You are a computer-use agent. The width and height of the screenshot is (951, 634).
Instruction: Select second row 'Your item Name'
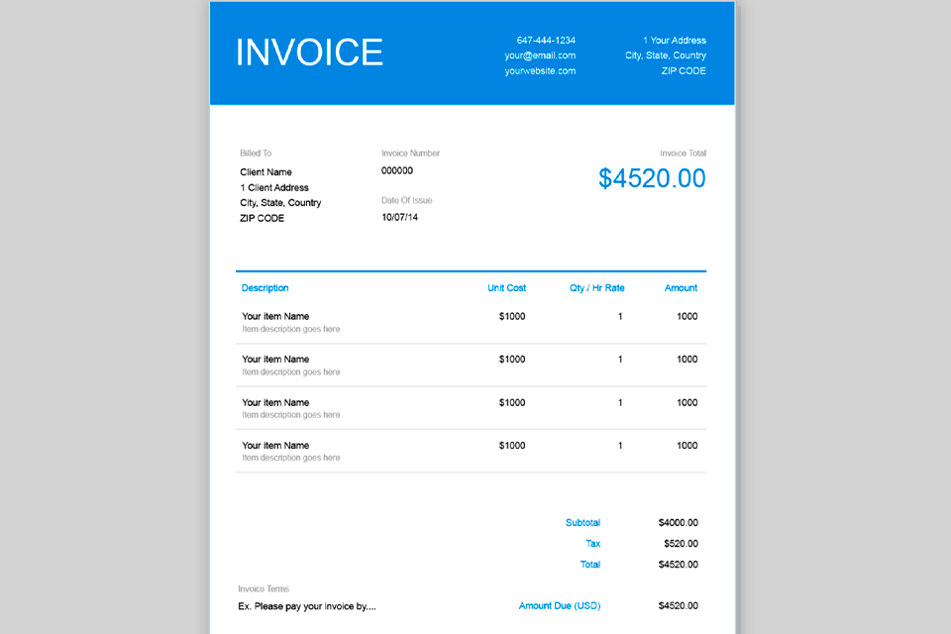275,360
